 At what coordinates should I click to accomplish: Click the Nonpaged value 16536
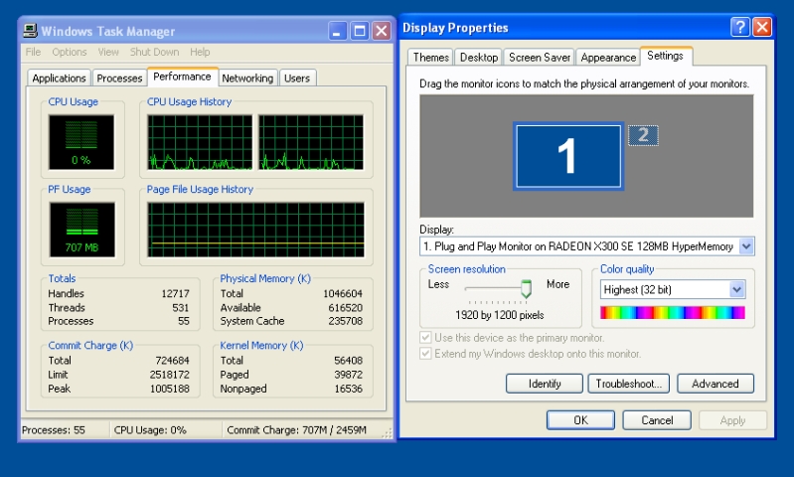click(349, 389)
